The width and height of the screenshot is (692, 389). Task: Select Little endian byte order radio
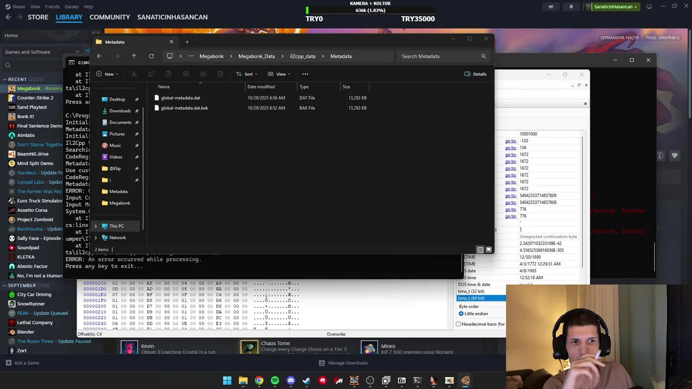tap(461, 314)
